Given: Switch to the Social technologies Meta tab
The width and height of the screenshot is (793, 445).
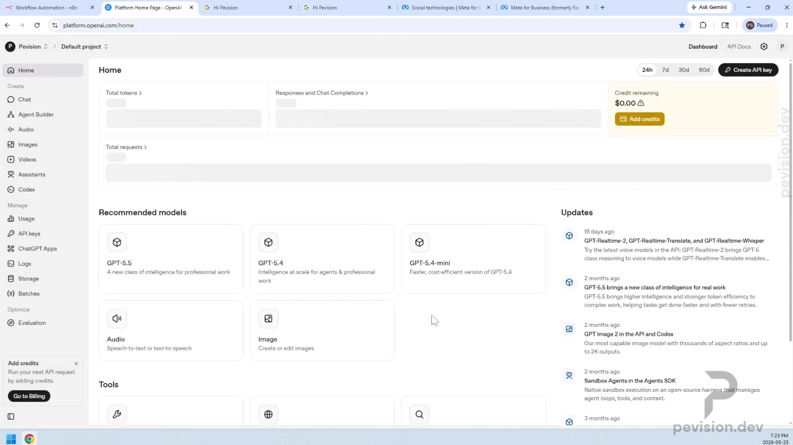Looking at the screenshot, I should click(446, 7).
